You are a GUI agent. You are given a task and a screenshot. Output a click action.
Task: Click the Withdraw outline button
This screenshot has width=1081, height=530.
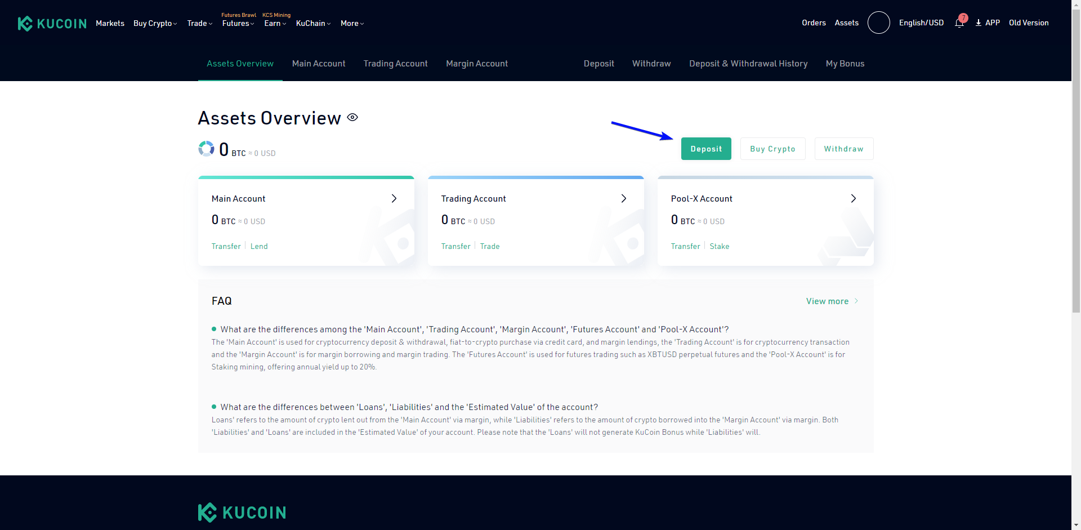(843, 149)
